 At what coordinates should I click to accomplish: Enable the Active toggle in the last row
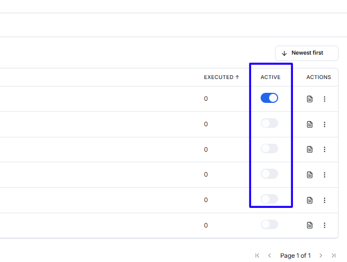(269, 224)
